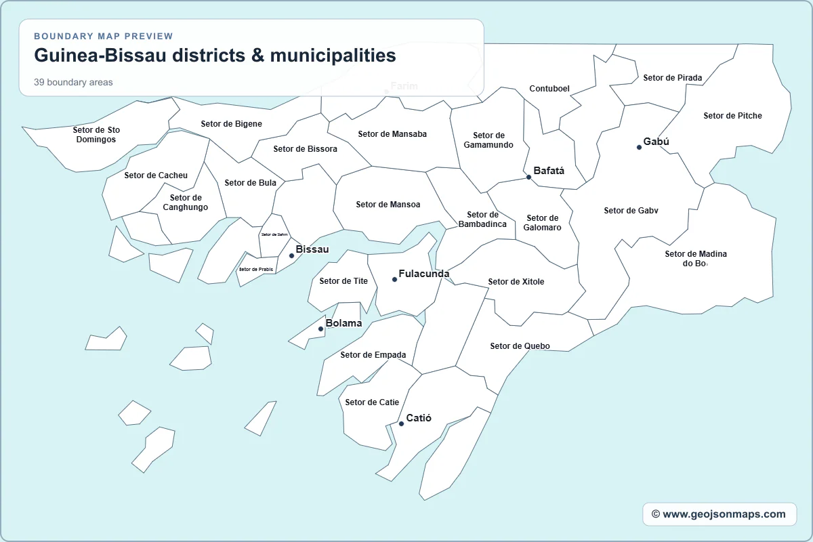Click the '39 boundary areas' subtitle
The width and height of the screenshot is (813, 542).
73,83
